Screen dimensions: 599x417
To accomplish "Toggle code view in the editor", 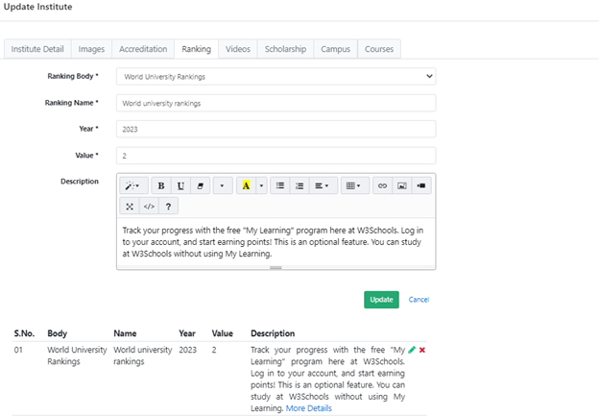I will pyautogui.click(x=149, y=206).
